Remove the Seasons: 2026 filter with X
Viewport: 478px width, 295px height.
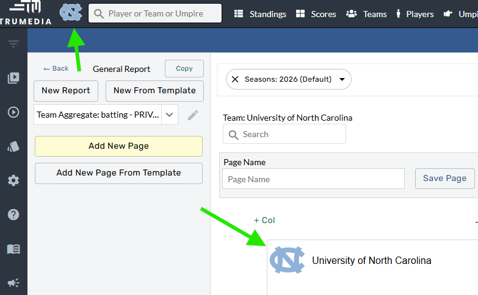[235, 79]
